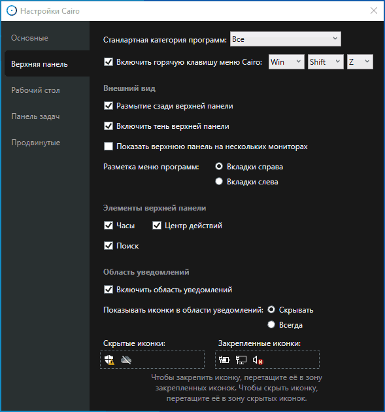Enable Показать верхнюю панель на нескольких мониторах
This screenshot has height=412, width=385.
click(109, 146)
